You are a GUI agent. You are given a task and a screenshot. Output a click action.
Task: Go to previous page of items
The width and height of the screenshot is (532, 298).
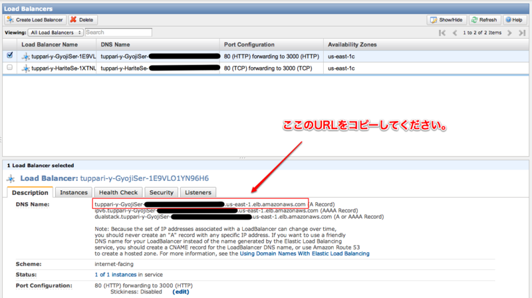(455, 33)
